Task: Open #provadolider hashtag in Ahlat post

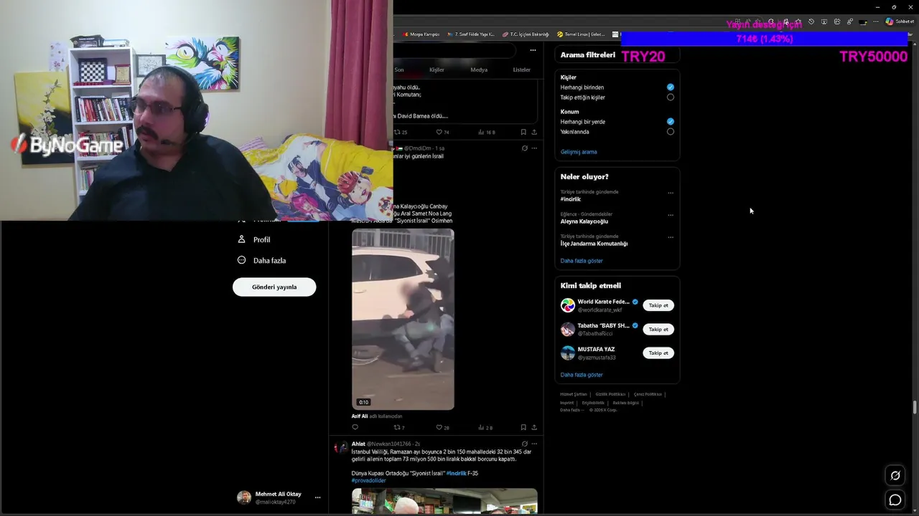Action: (368, 480)
